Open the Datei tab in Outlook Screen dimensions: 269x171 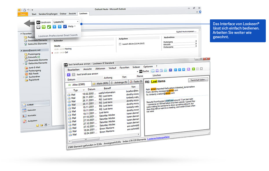point(23,14)
